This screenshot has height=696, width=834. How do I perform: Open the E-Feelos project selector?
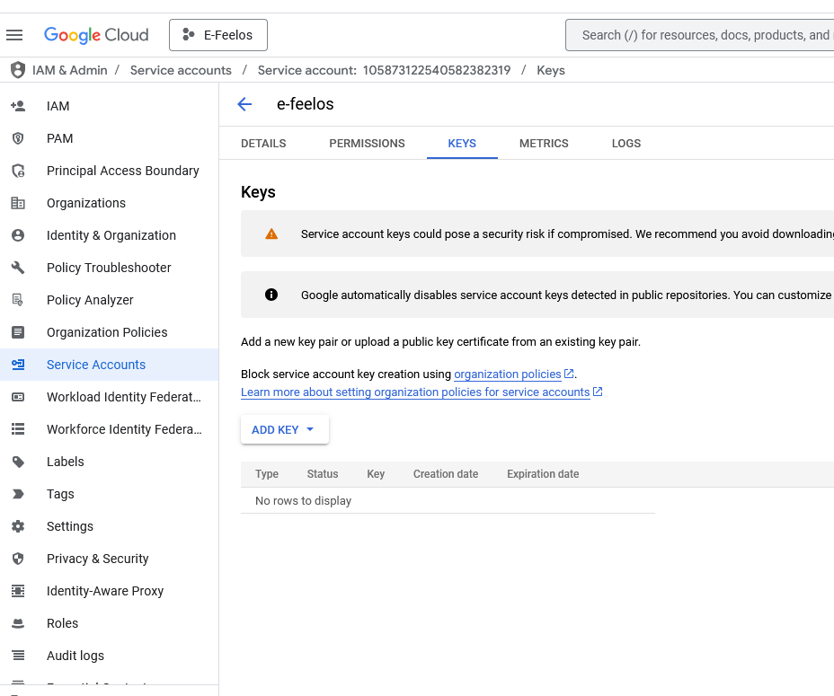(x=218, y=35)
